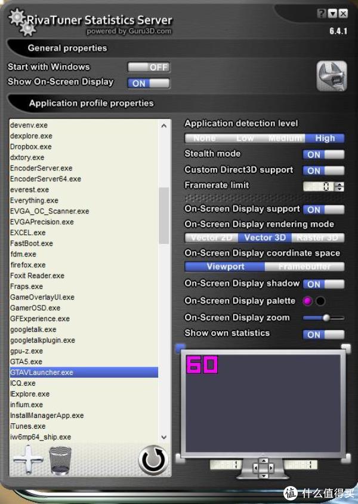Click the Framerate limit stepper arrows
The image size is (358, 504).
coord(340,187)
